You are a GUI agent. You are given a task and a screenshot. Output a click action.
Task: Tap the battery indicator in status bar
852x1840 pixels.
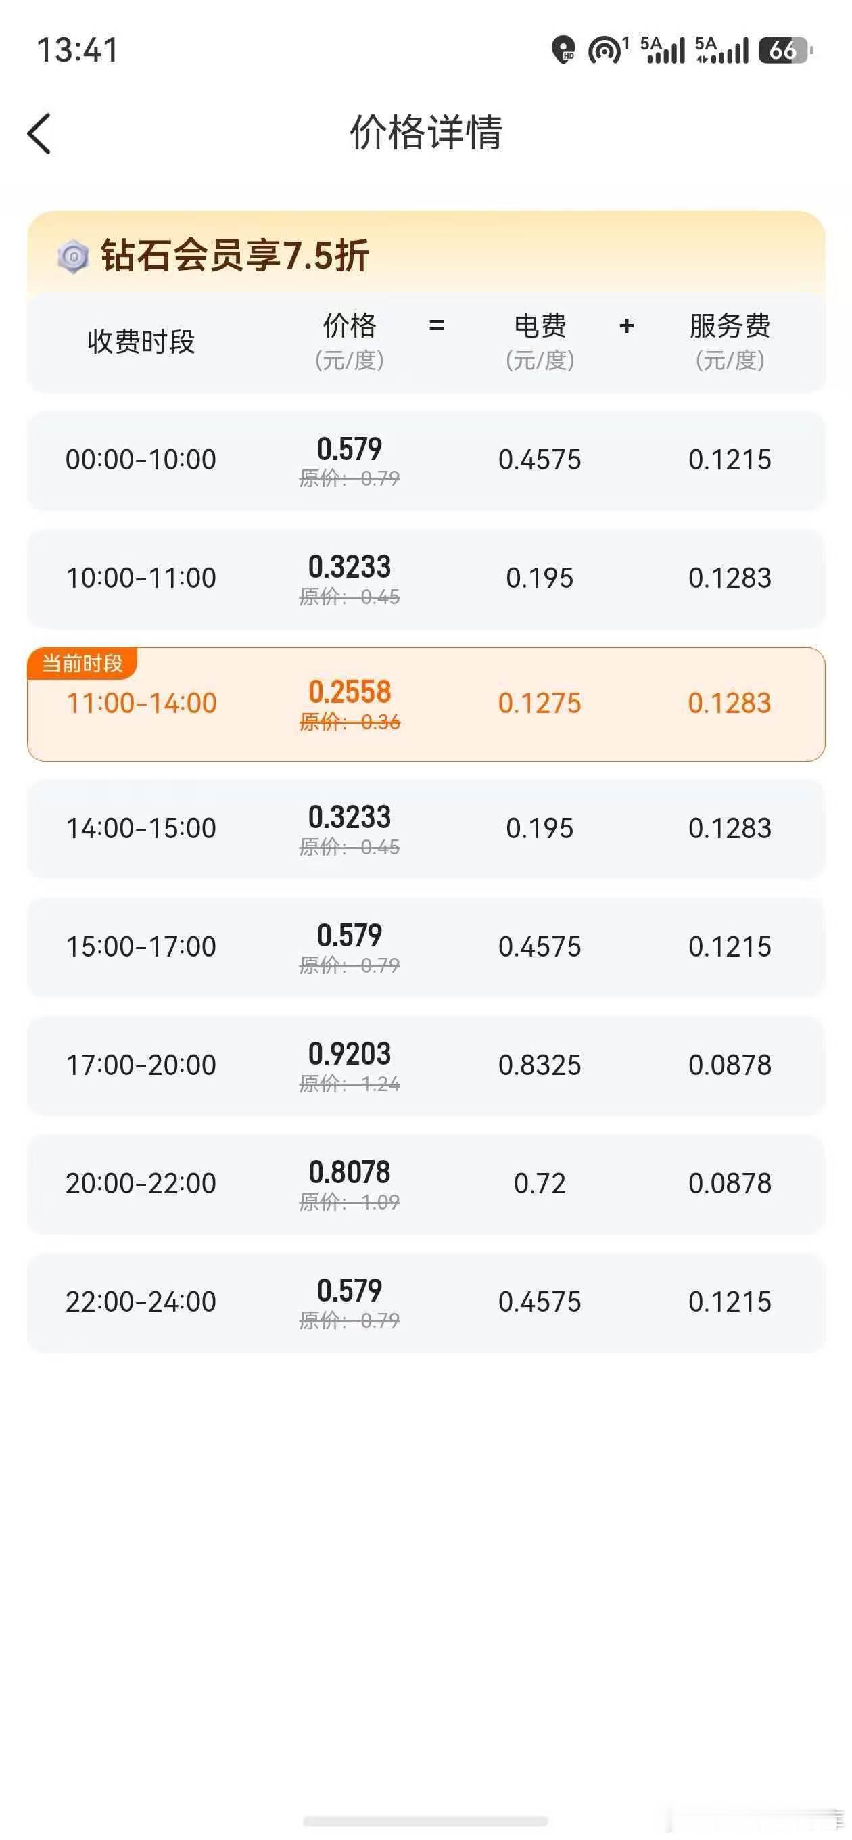coord(786,50)
